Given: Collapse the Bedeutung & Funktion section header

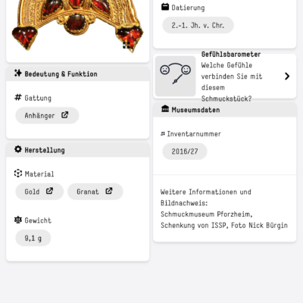Looking at the screenshot, I should coord(78,74).
